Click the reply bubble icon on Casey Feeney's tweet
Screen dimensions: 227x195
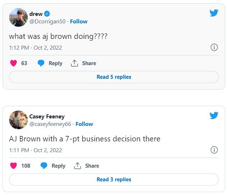click(44, 166)
